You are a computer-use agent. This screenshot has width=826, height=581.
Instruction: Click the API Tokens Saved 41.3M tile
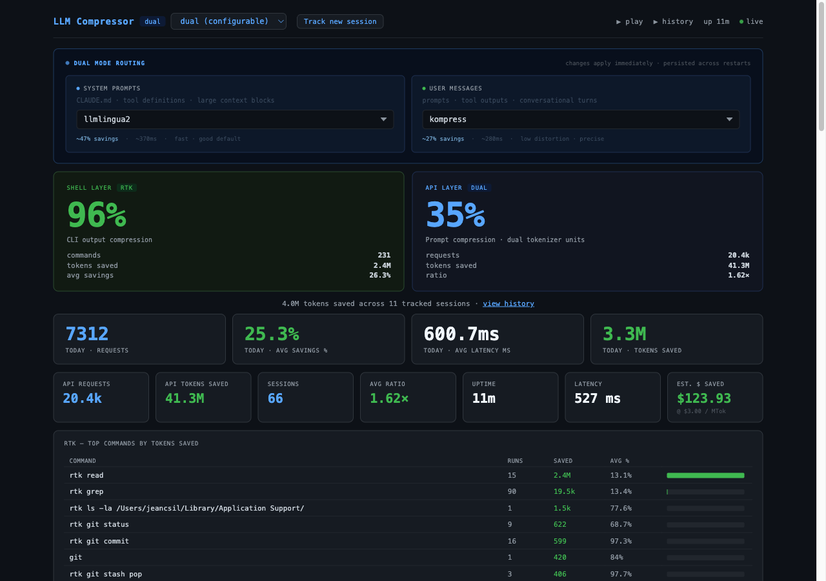click(203, 397)
